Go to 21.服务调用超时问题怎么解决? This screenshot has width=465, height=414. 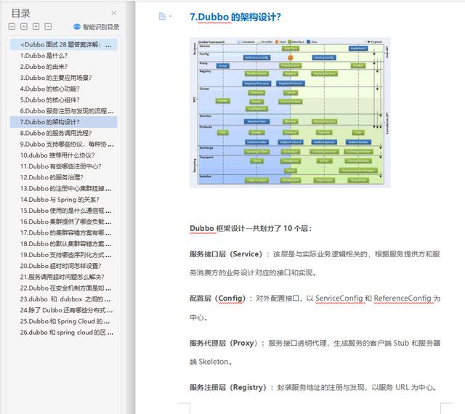[62, 277]
